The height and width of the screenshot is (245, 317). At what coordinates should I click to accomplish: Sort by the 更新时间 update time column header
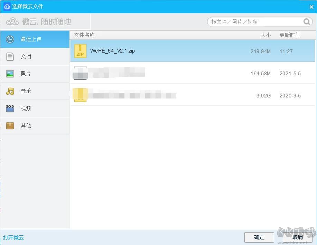click(290, 35)
